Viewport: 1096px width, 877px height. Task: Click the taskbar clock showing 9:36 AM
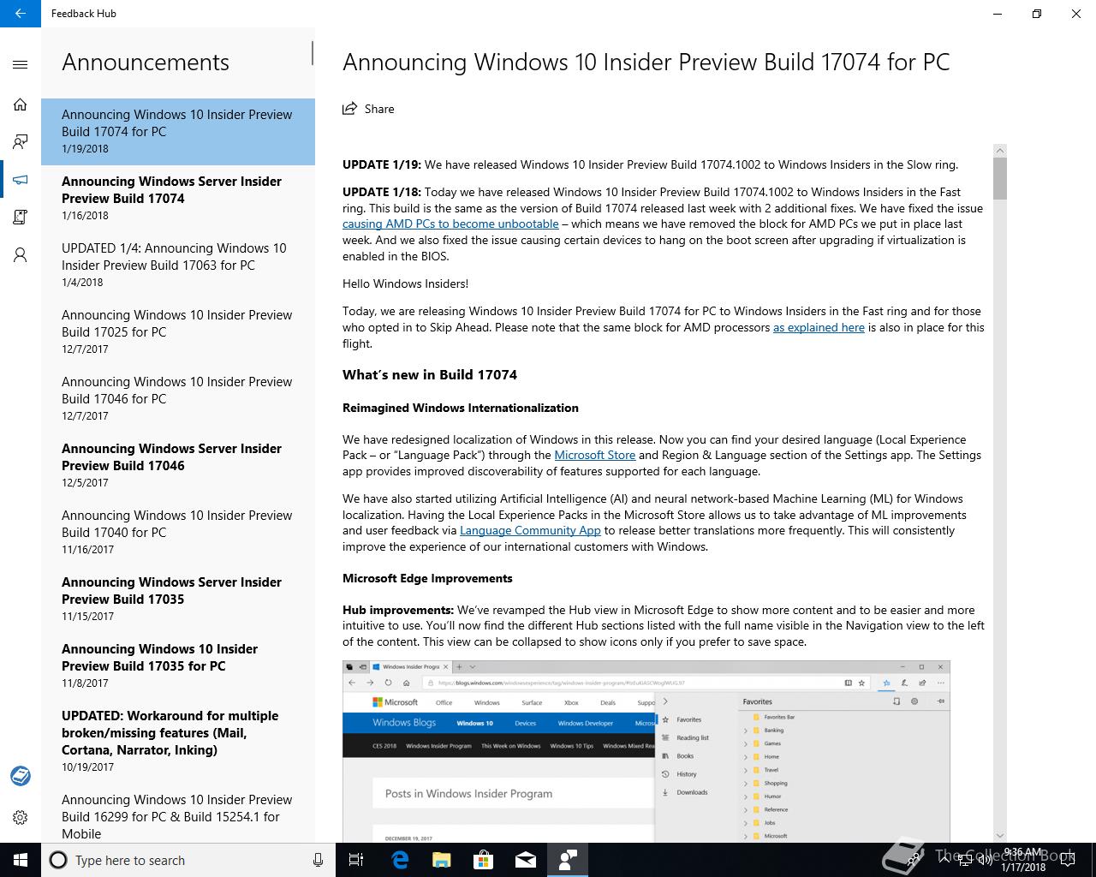click(x=1023, y=860)
